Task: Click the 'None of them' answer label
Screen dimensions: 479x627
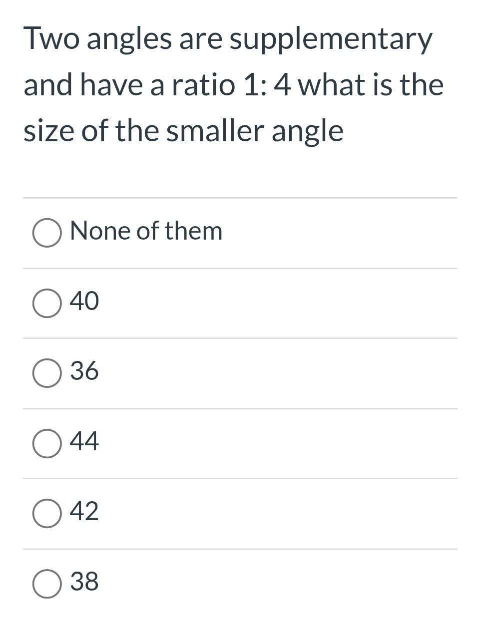Action: tap(146, 231)
